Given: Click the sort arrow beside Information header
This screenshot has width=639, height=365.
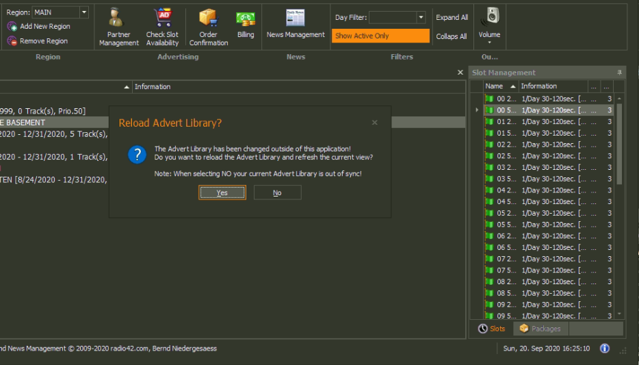Looking at the screenshot, I should (x=127, y=87).
